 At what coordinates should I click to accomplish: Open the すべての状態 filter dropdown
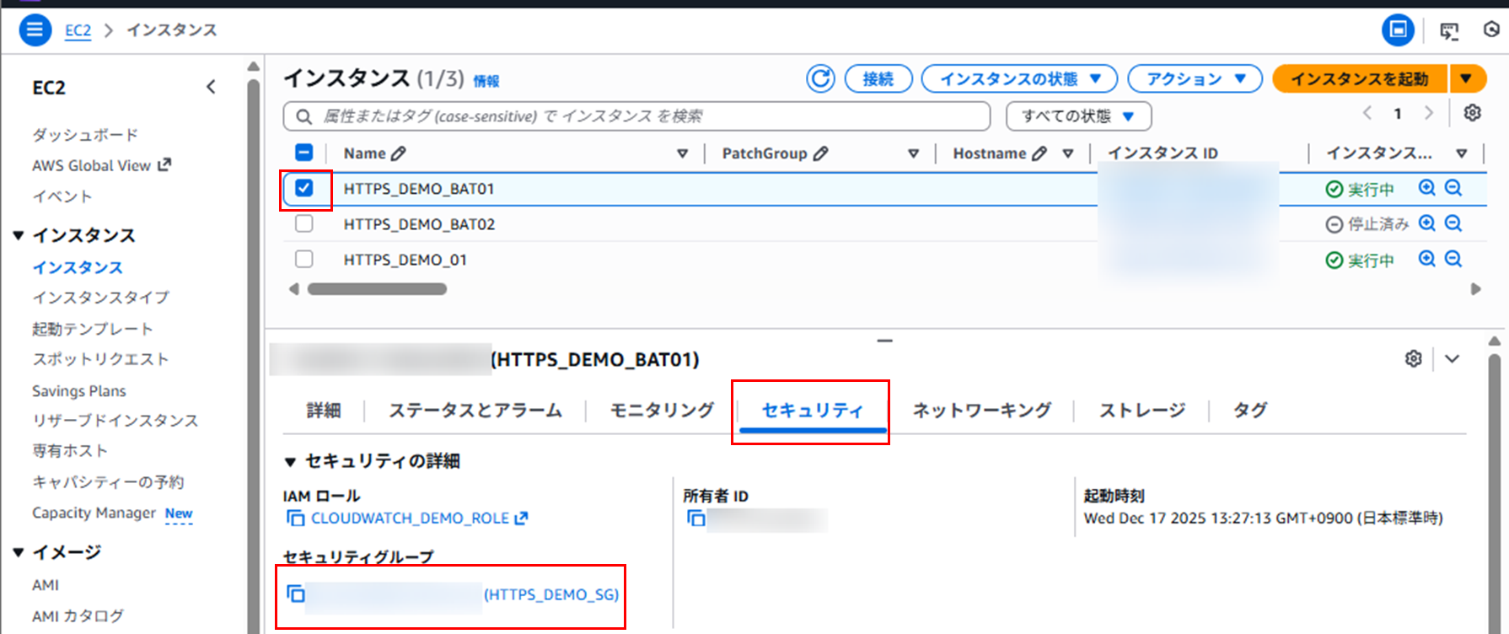point(1078,116)
